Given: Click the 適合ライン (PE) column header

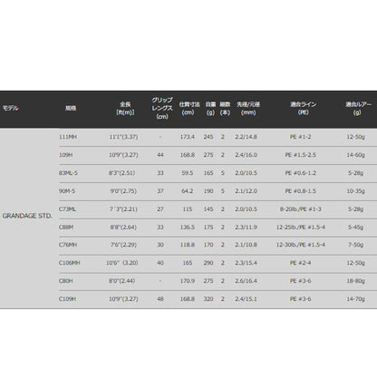Looking at the screenshot, I should coord(303,108).
